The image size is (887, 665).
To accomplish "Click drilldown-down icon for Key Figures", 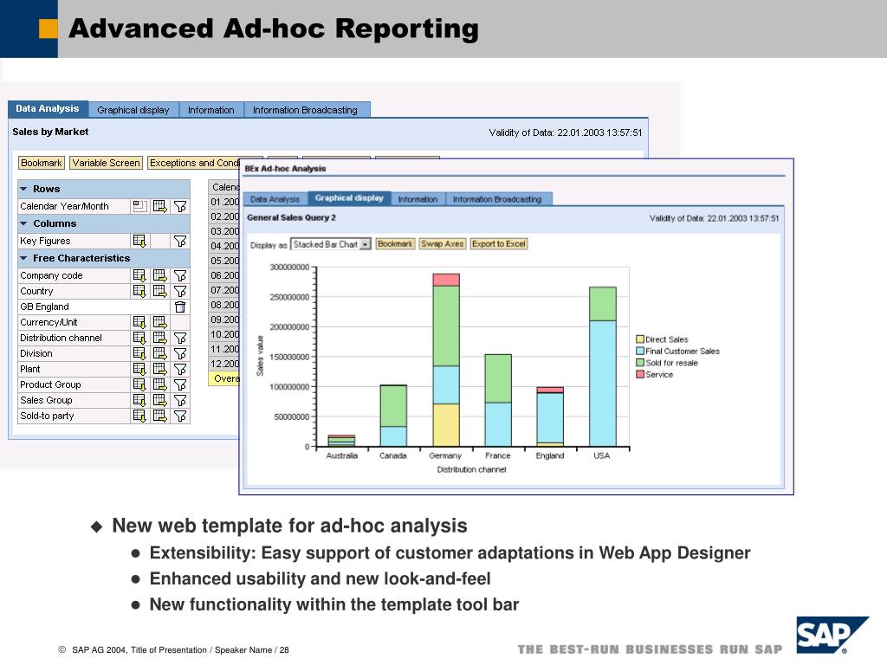I will tap(139, 241).
